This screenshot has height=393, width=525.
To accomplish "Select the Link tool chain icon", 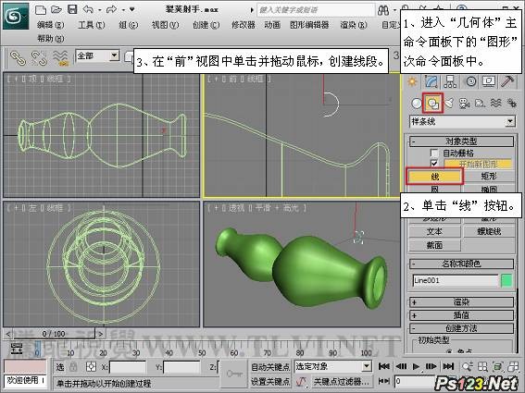I will tap(18, 57).
